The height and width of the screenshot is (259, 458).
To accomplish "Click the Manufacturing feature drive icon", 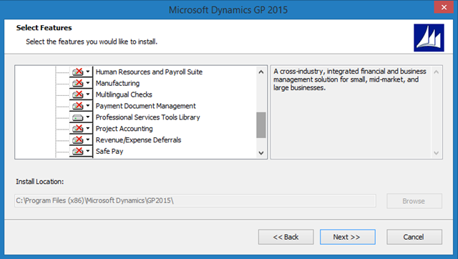I will 78,83.
